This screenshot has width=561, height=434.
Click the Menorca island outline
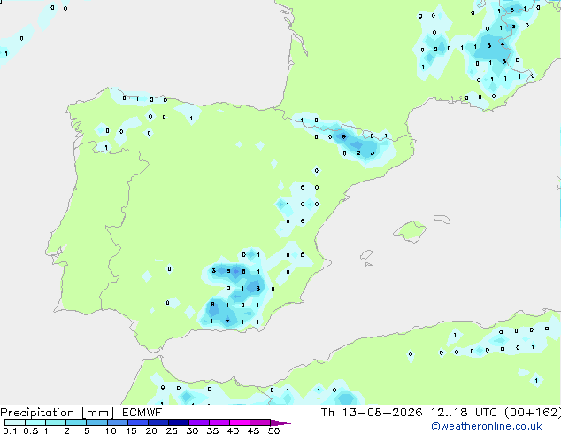coord(442,219)
